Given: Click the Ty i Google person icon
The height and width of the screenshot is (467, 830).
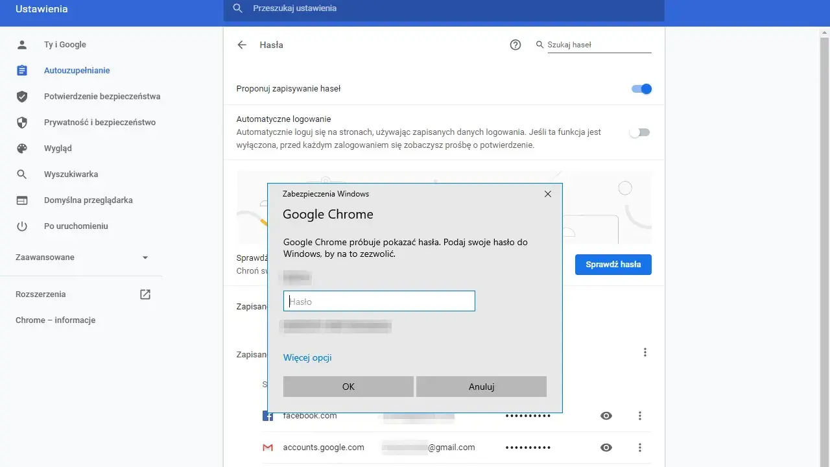Looking at the screenshot, I should [22, 45].
